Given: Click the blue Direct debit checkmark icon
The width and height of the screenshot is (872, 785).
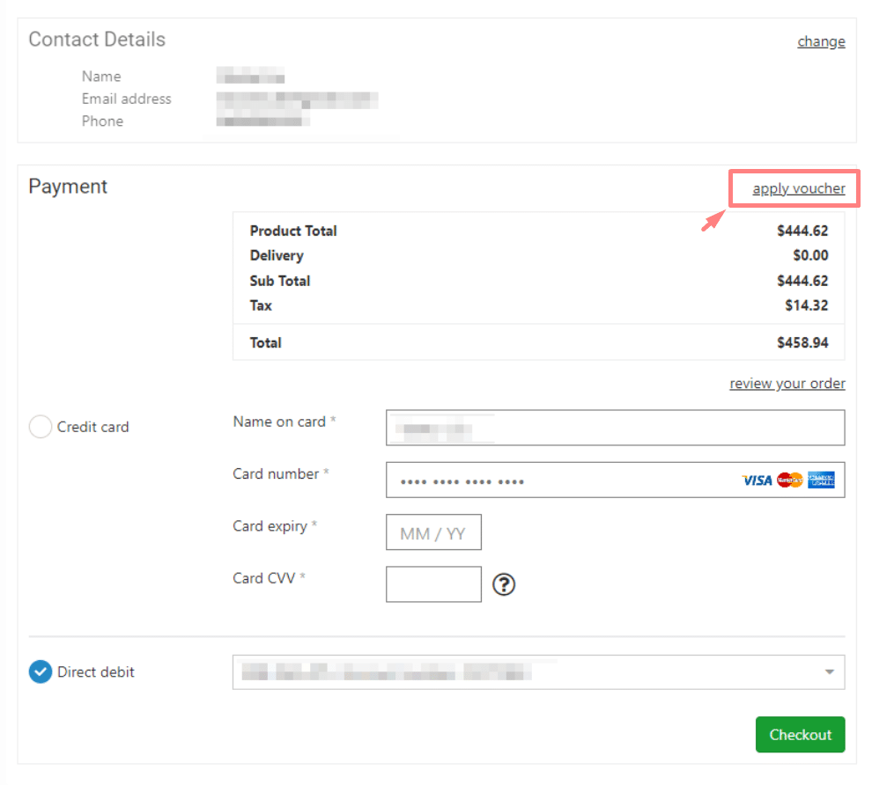Looking at the screenshot, I should (40, 671).
